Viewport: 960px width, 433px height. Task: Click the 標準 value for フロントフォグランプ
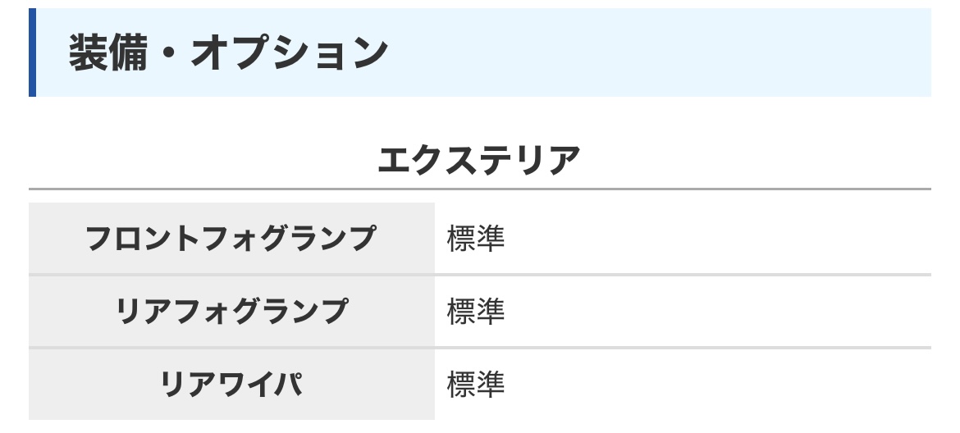(475, 239)
